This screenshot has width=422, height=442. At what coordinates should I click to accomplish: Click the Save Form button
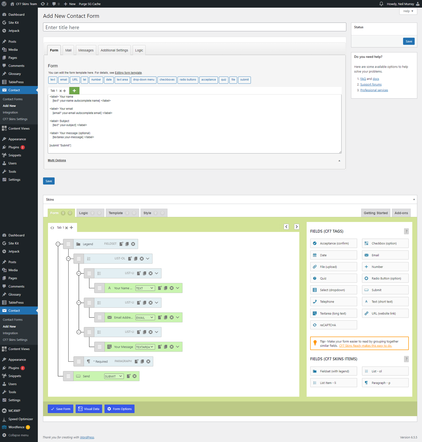click(61, 409)
